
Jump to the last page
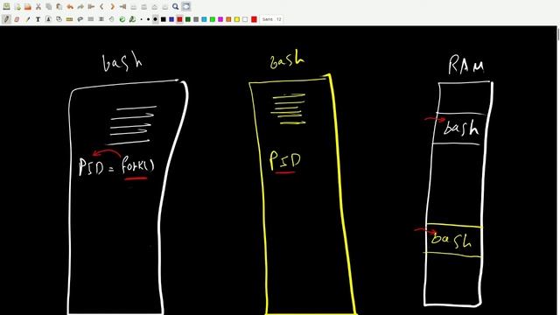122,6
